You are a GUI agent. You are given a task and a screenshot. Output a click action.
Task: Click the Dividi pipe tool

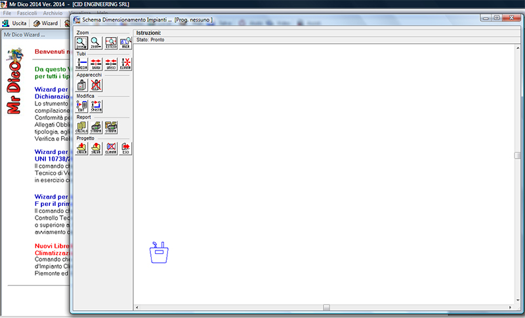(x=96, y=64)
